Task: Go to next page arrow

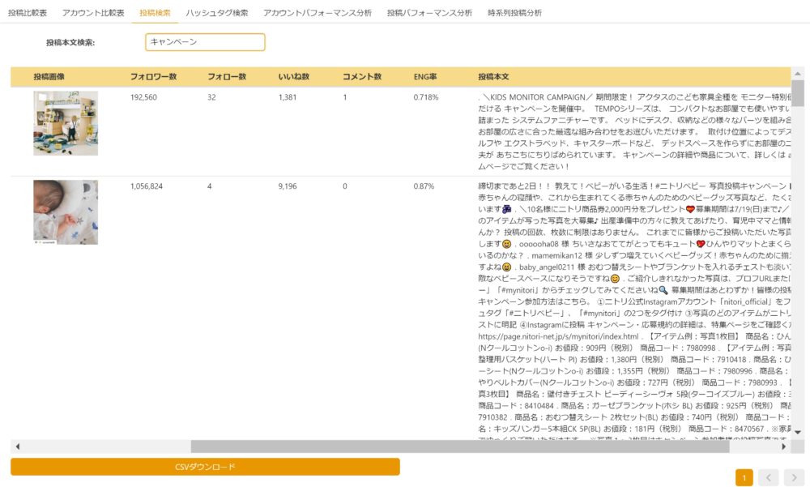Action: pos(794,478)
